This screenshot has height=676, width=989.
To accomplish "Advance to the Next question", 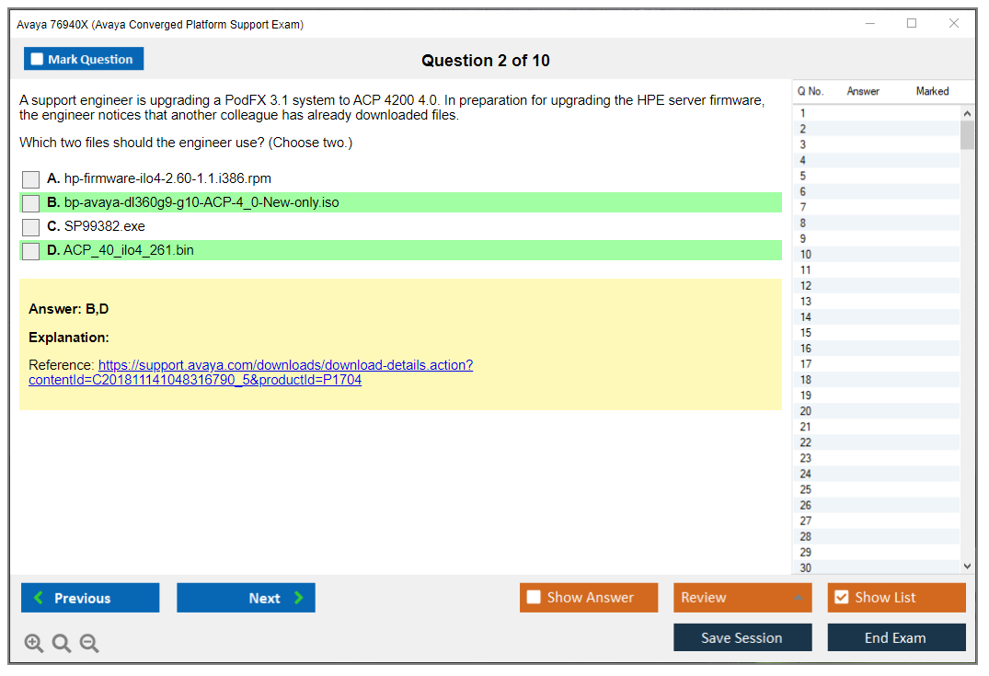I will [x=246, y=598].
